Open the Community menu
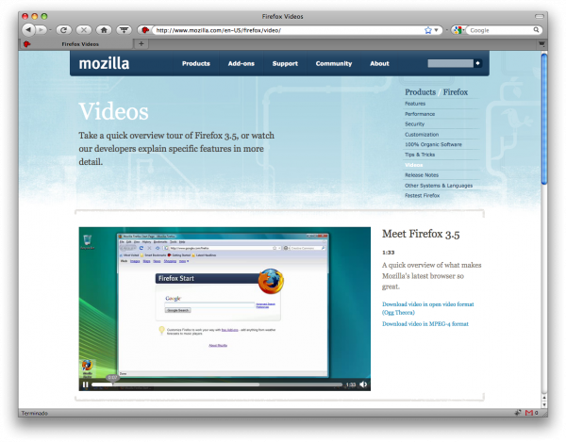The image size is (566, 442). tap(334, 63)
